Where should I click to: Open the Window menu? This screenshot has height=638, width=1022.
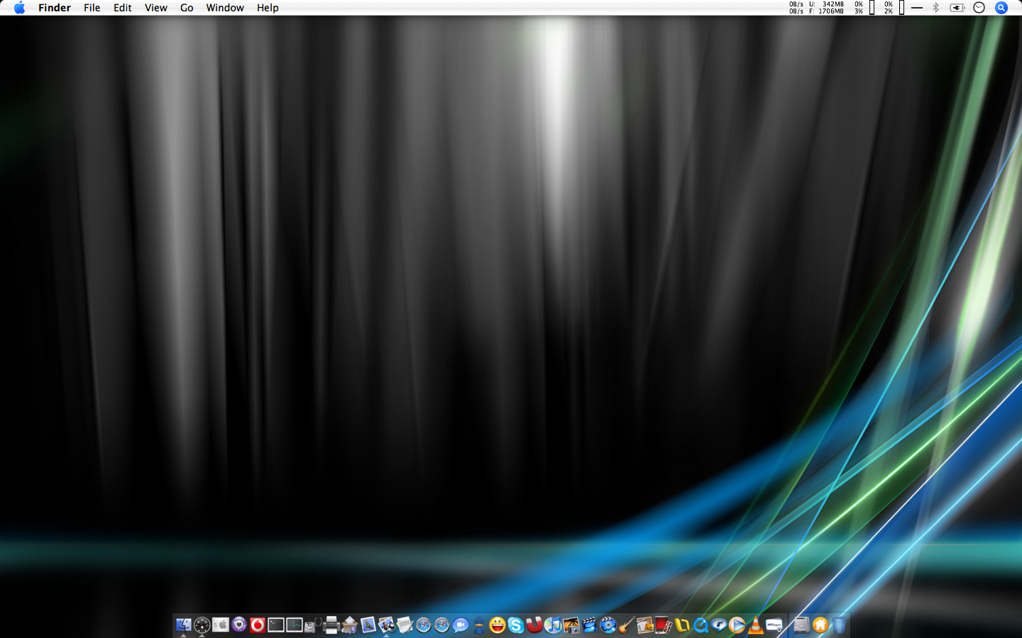coord(225,8)
